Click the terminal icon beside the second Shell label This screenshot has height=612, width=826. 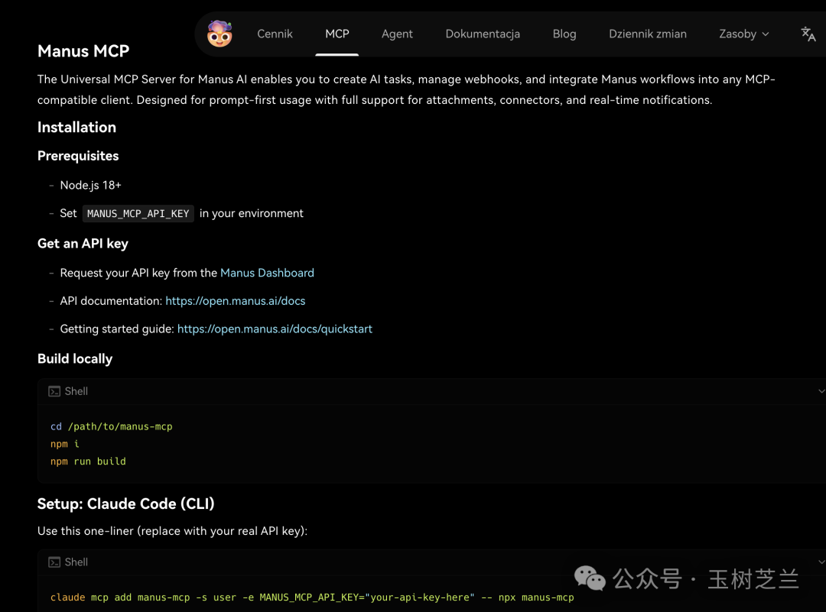[x=54, y=562]
